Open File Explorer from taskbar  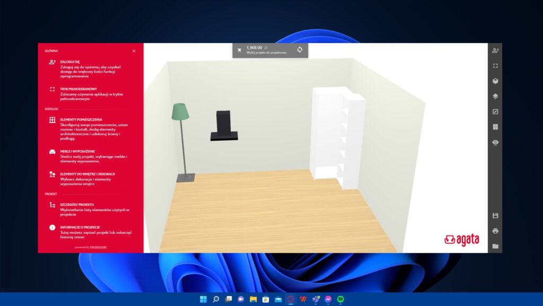(x=253, y=299)
